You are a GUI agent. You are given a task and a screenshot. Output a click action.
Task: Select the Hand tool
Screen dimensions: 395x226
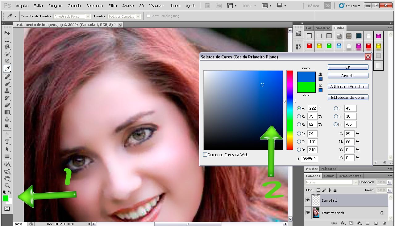[7, 178]
